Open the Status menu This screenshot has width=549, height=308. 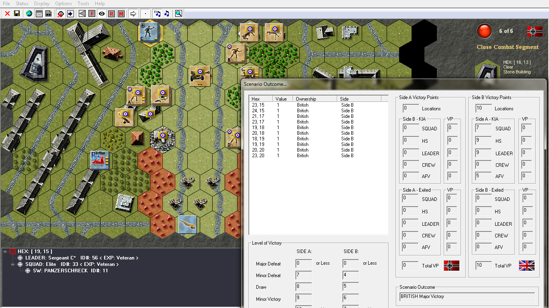[x=22, y=4]
